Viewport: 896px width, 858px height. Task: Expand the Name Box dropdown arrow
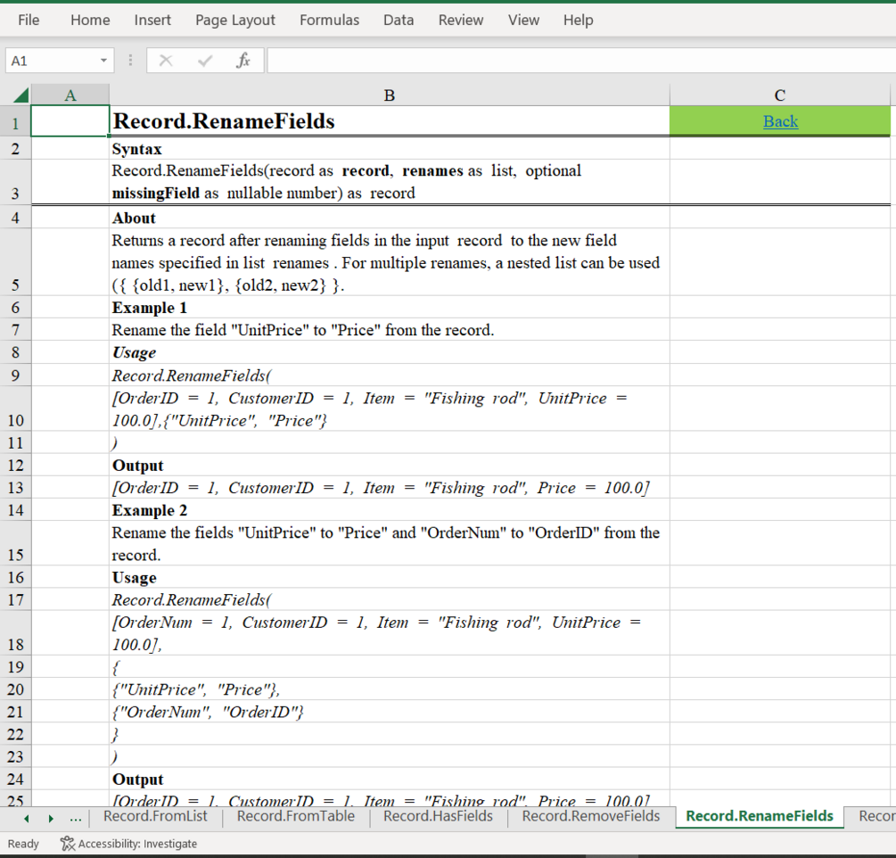click(x=103, y=61)
